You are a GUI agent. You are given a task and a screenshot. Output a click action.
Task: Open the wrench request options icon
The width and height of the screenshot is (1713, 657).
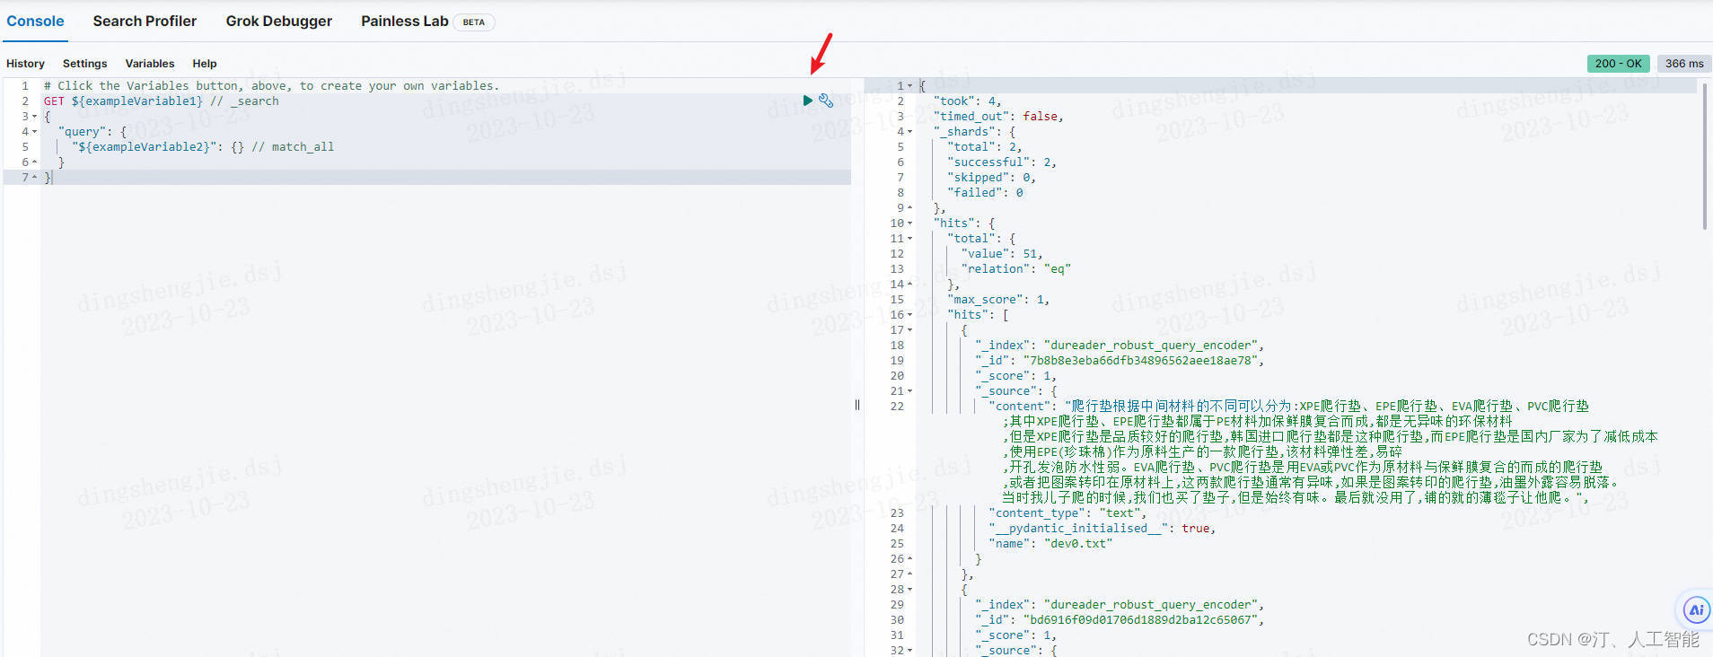pyautogui.click(x=826, y=101)
